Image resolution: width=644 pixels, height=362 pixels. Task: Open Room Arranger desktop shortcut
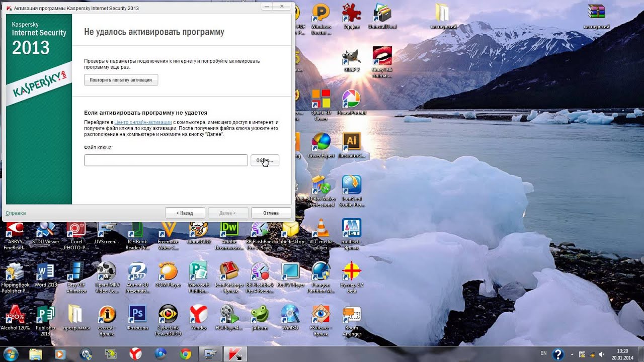point(351,321)
